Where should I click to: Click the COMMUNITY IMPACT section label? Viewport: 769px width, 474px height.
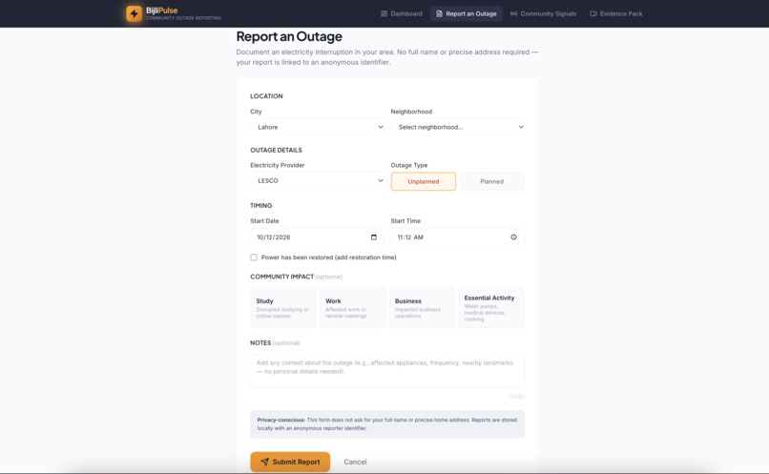[282, 277]
